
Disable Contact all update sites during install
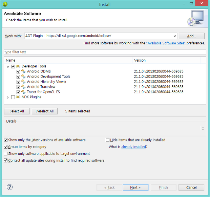6,160
